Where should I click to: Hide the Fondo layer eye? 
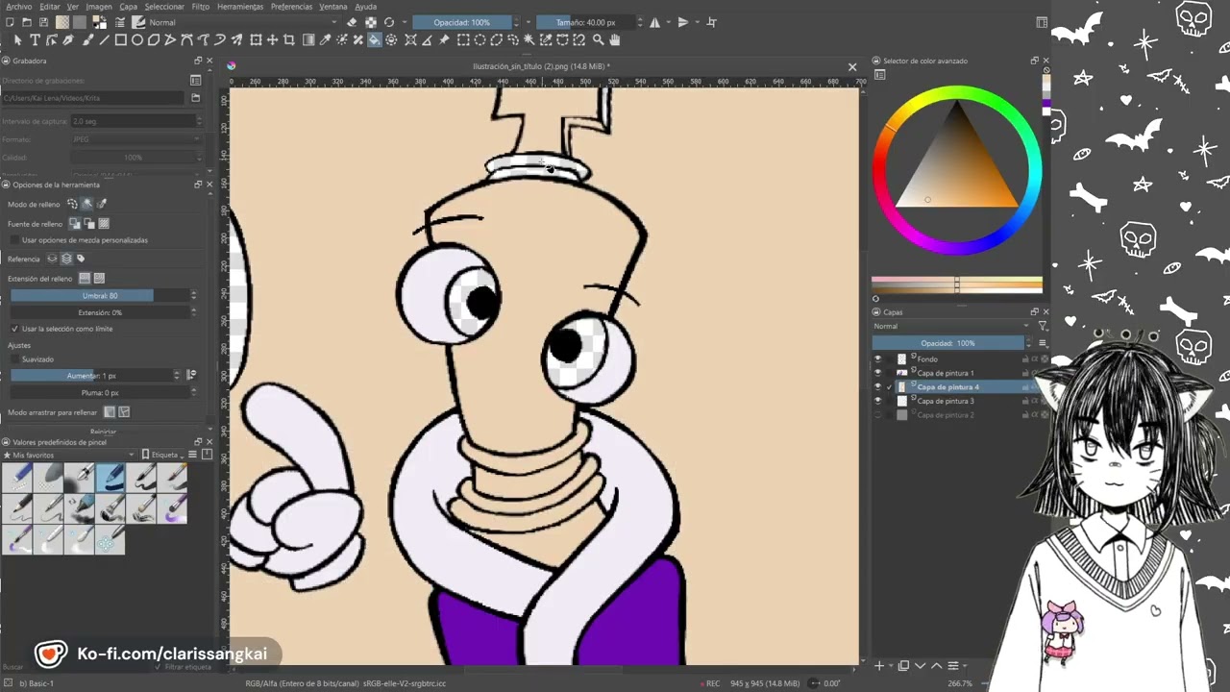click(877, 359)
